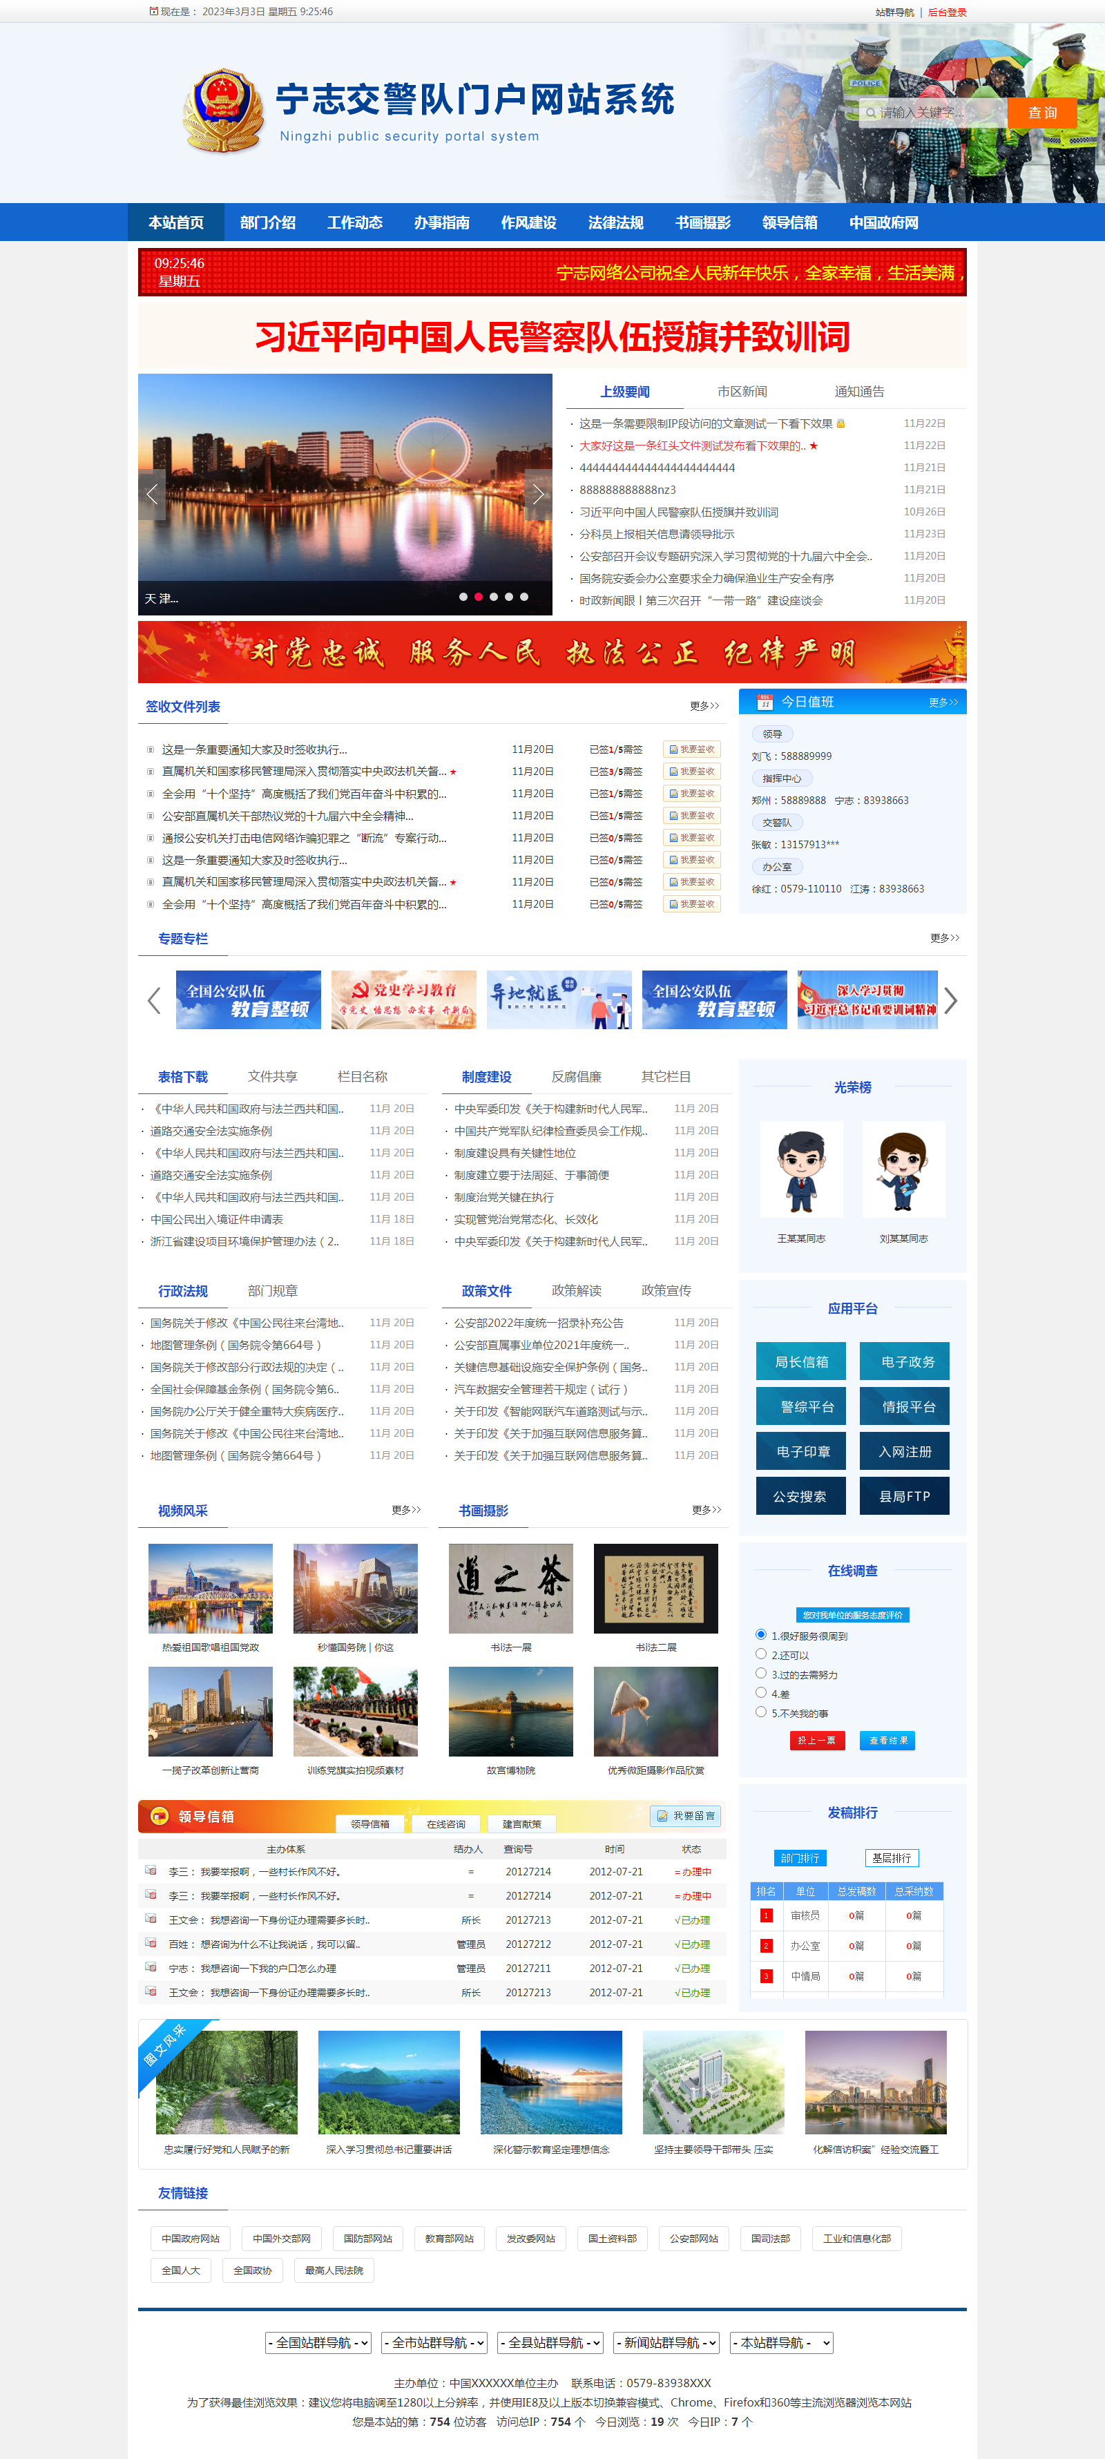Expand the 全市站群导航 dropdown
Image resolution: width=1105 pixels, height=2459 pixels.
point(434,2342)
